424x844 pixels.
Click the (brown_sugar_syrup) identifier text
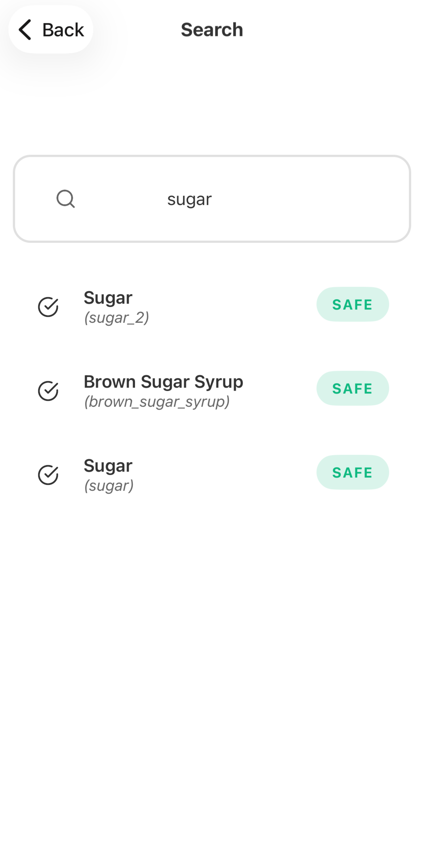click(157, 402)
